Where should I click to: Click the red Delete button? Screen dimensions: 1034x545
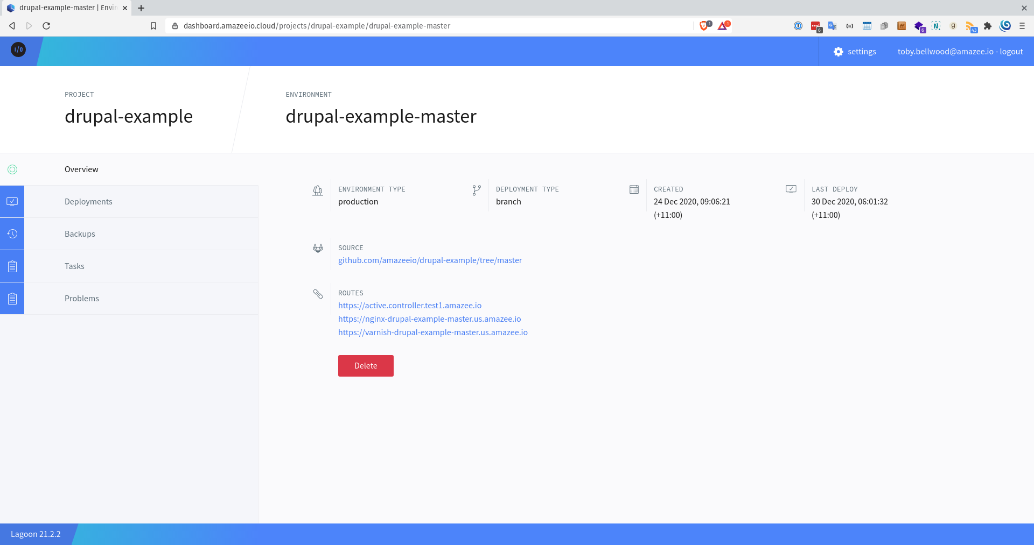[366, 366]
